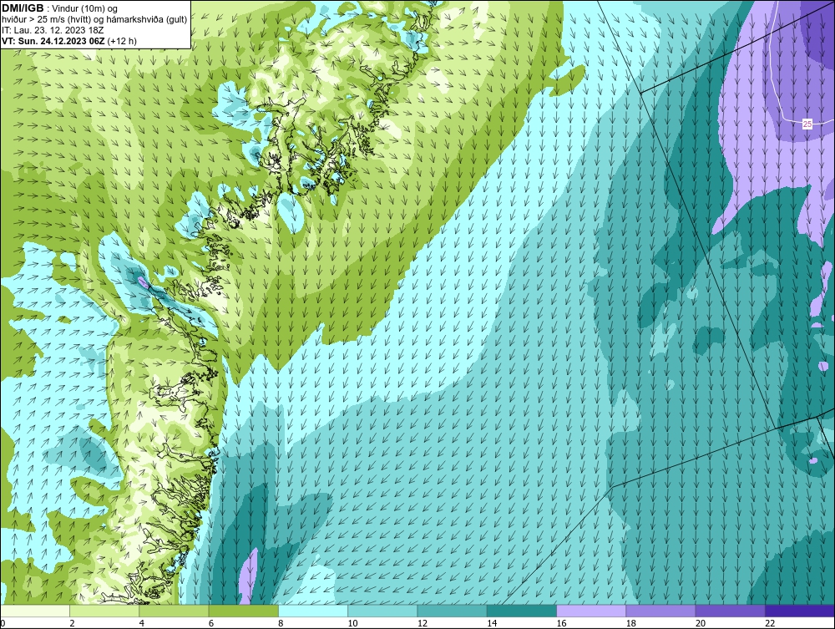The image size is (835, 629).
Task: Click the scale value 4
Action: click(142, 624)
